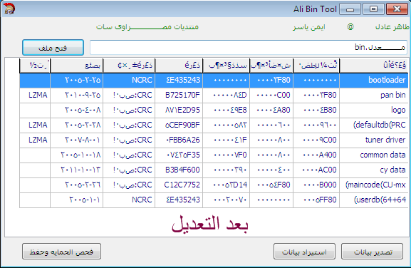Viewport: 411px width, 268px height.
Task: Click the ايمن ياسر name label
Action: 308,27
